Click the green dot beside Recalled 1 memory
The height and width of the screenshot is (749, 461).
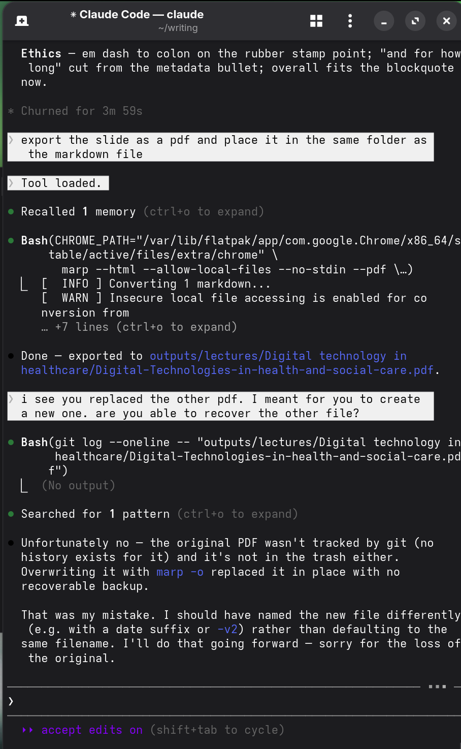point(11,211)
